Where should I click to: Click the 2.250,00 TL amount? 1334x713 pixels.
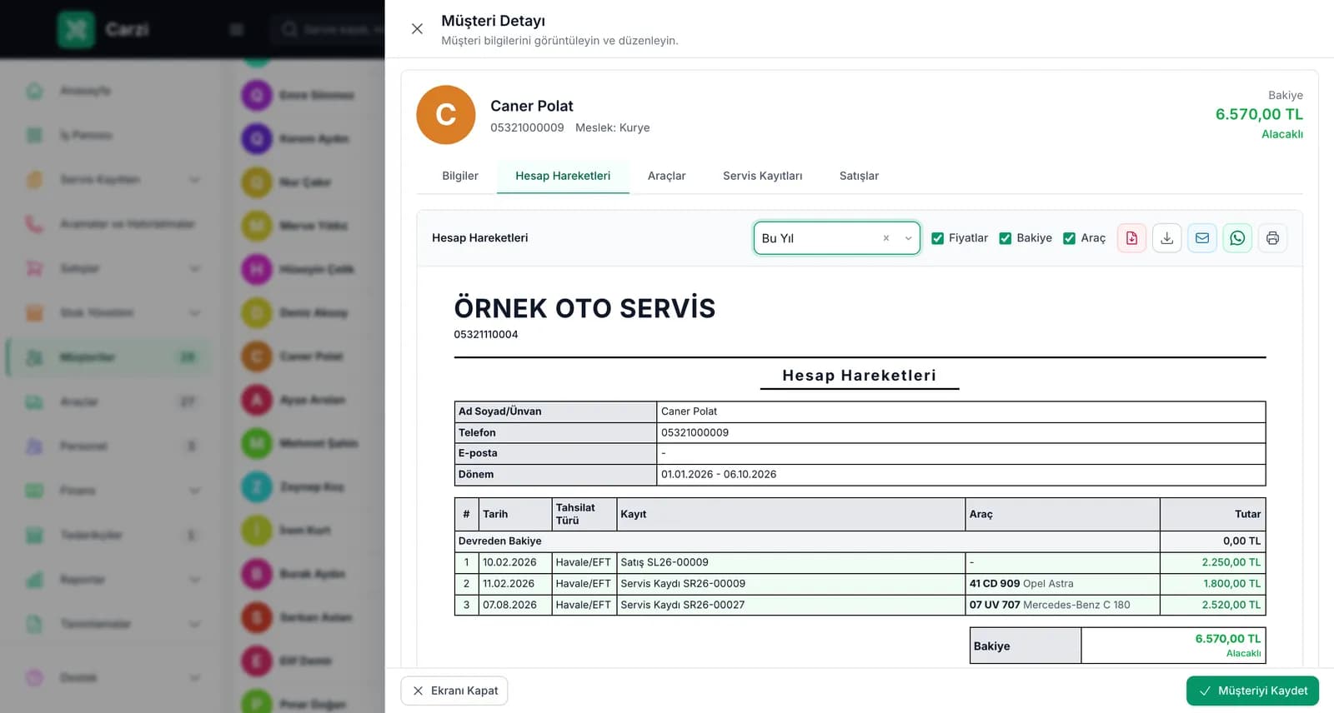[1231, 562]
